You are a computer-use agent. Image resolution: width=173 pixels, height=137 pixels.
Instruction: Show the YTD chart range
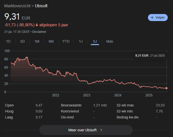click(66, 41)
